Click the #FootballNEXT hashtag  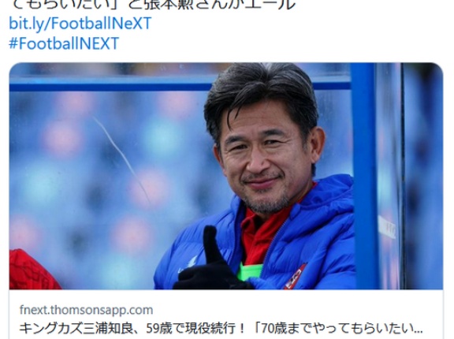(64, 43)
